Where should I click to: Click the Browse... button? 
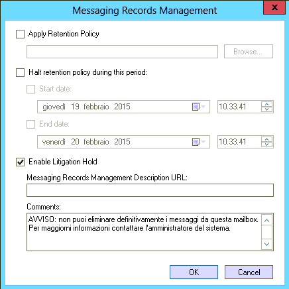(249, 52)
